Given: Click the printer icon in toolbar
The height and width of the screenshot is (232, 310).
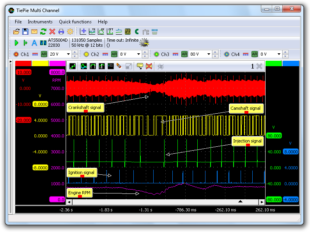Looking at the screenshot, I should [x=61, y=32].
